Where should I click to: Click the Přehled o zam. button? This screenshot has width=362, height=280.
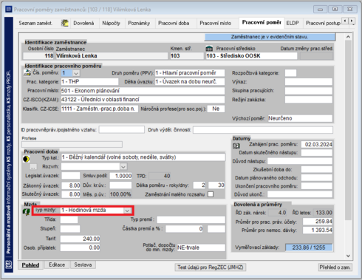pos(335,267)
